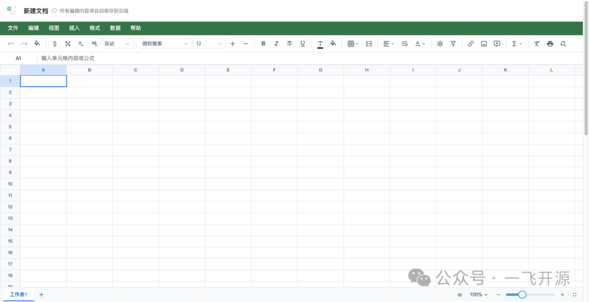Open the text rotation dropdown

[x=420, y=44]
